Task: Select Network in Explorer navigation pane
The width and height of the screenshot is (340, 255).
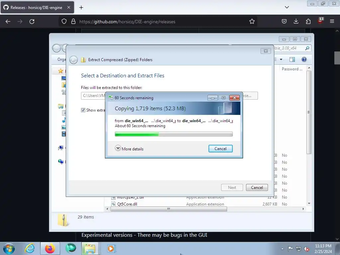Action: [61, 162]
